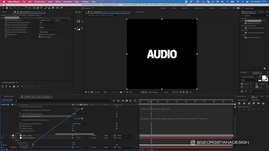Image resolution: width=269 pixels, height=151 pixels.
Task: Switch to the Paragraph panel tab
Action: pyautogui.click(x=244, y=73)
